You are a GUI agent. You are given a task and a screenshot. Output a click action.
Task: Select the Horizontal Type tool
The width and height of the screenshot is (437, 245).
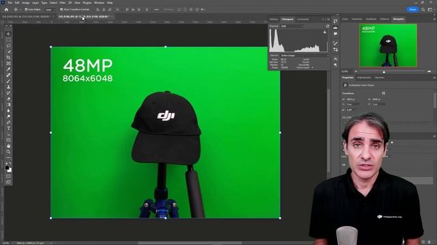8,129
